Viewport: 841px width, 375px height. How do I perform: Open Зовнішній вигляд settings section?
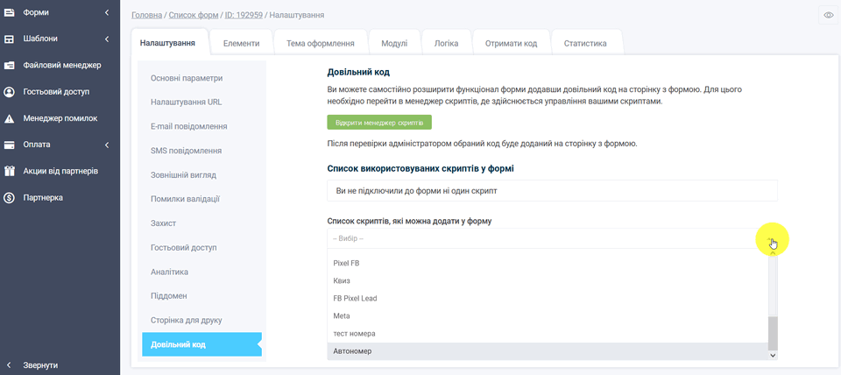[x=183, y=175]
